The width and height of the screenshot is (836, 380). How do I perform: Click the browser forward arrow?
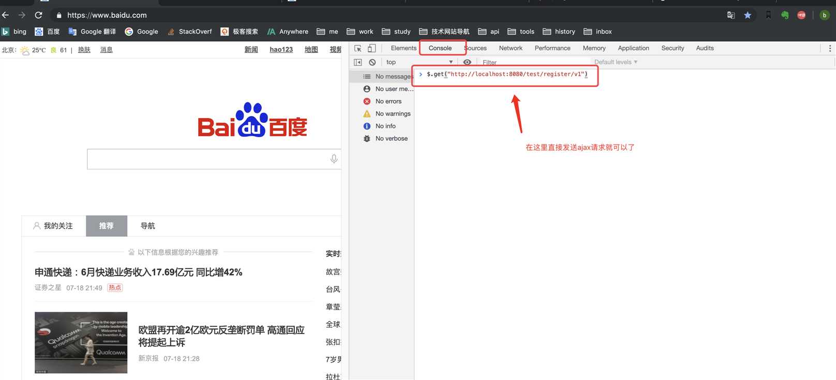[22, 15]
